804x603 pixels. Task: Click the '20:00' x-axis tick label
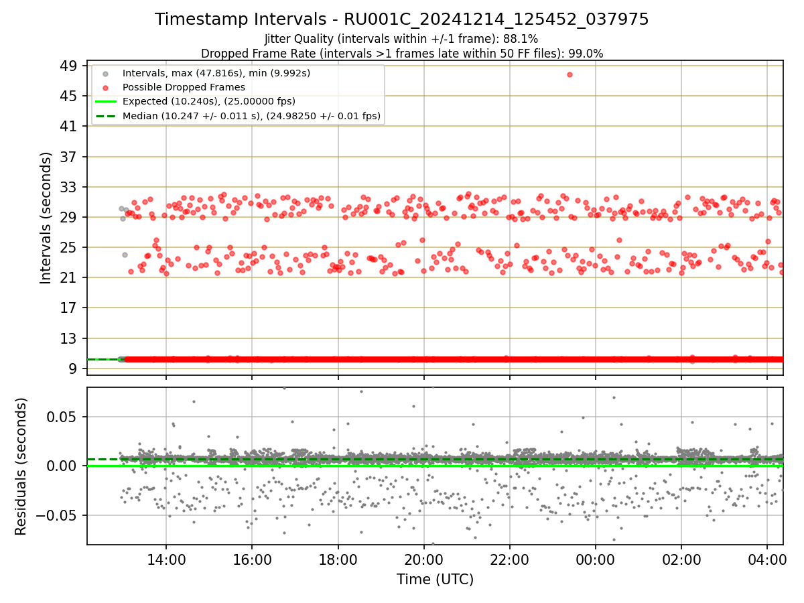click(x=423, y=559)
